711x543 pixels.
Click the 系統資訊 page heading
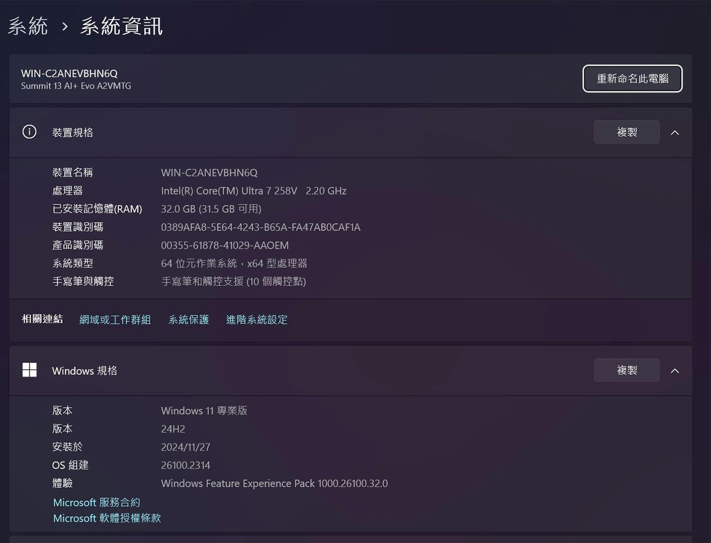click(x=121, y=26)
